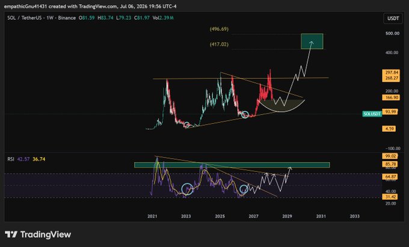Click the (417.02) target price label
This screenshot has height=247, width=409.
[x=219, y=44]
